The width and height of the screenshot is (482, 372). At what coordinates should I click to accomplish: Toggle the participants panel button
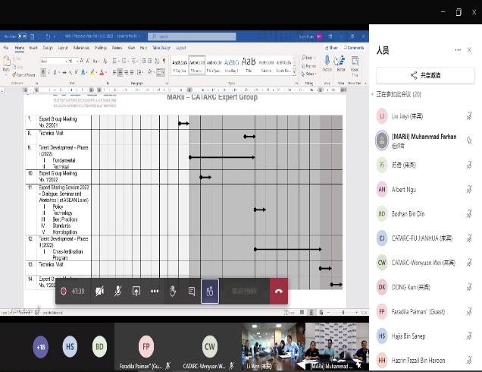point(210,291)
